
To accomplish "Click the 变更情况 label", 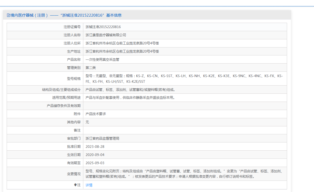I will (74, 174).
